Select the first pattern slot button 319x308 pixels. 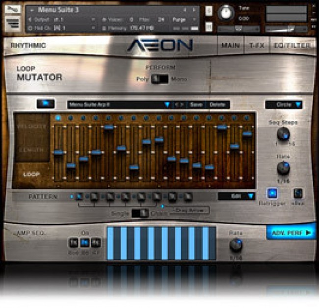coord(79,197)
